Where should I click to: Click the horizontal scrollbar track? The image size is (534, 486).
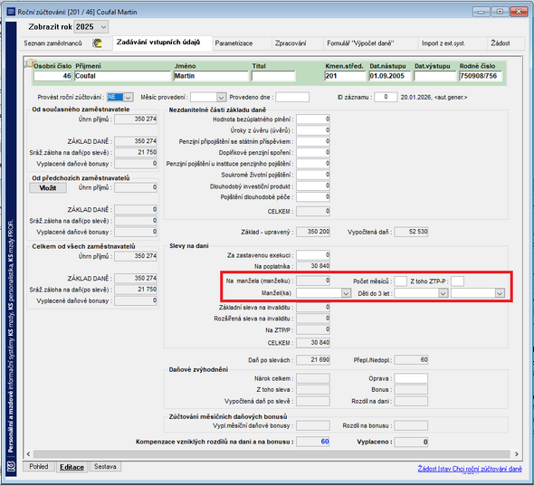(272, 453)
